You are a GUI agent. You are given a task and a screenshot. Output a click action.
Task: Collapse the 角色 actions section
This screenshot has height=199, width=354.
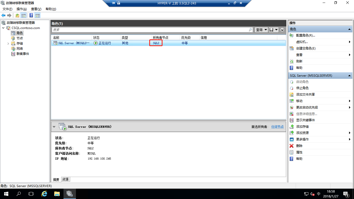(350, 29)
